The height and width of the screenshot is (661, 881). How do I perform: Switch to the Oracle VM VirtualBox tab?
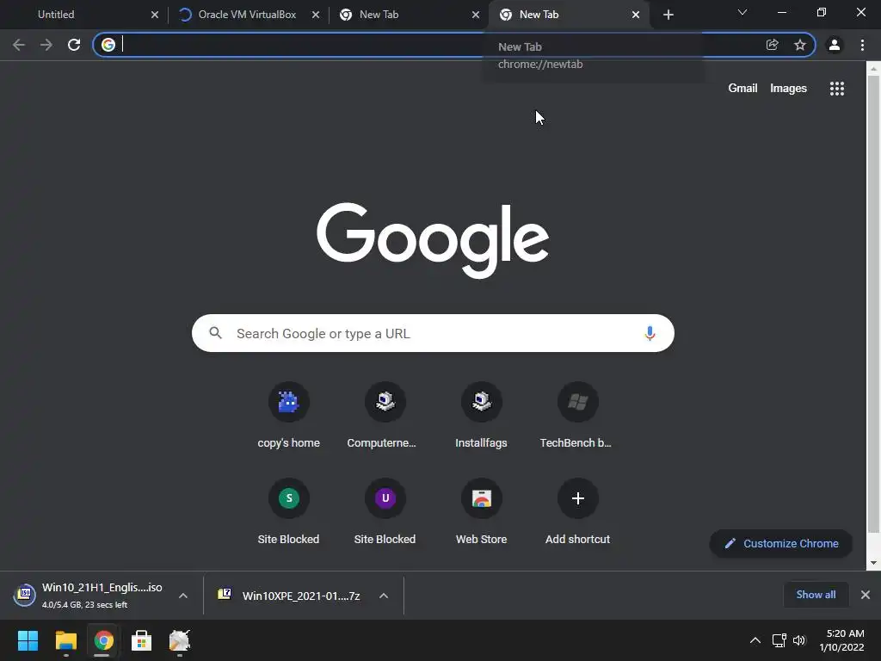click(x=247, y=15)
